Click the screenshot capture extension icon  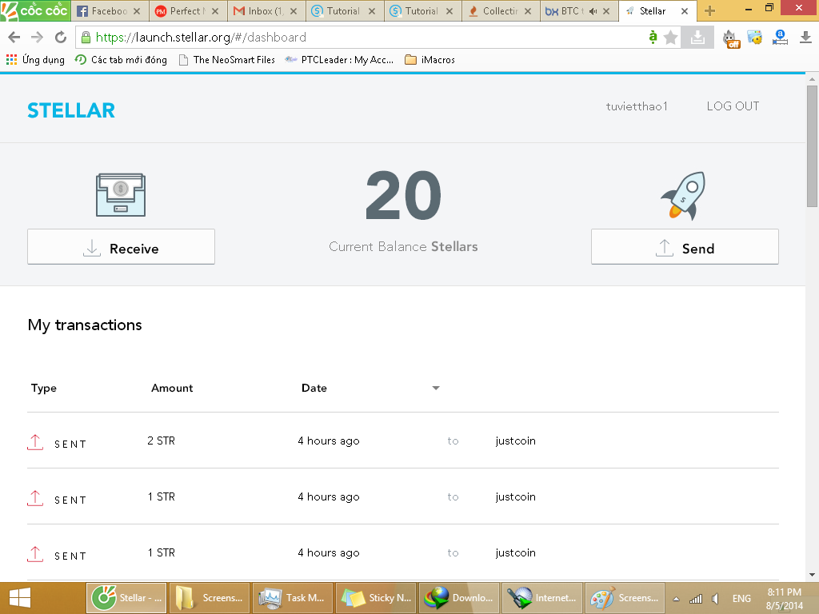point(755,37)
